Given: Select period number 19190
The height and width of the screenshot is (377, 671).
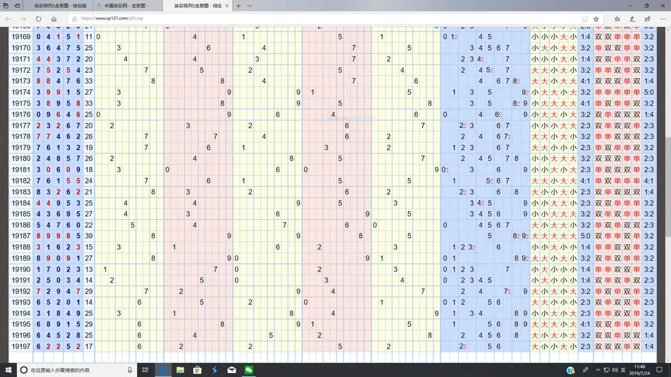Looking at the screenshot, I should (x=21, y=269).
